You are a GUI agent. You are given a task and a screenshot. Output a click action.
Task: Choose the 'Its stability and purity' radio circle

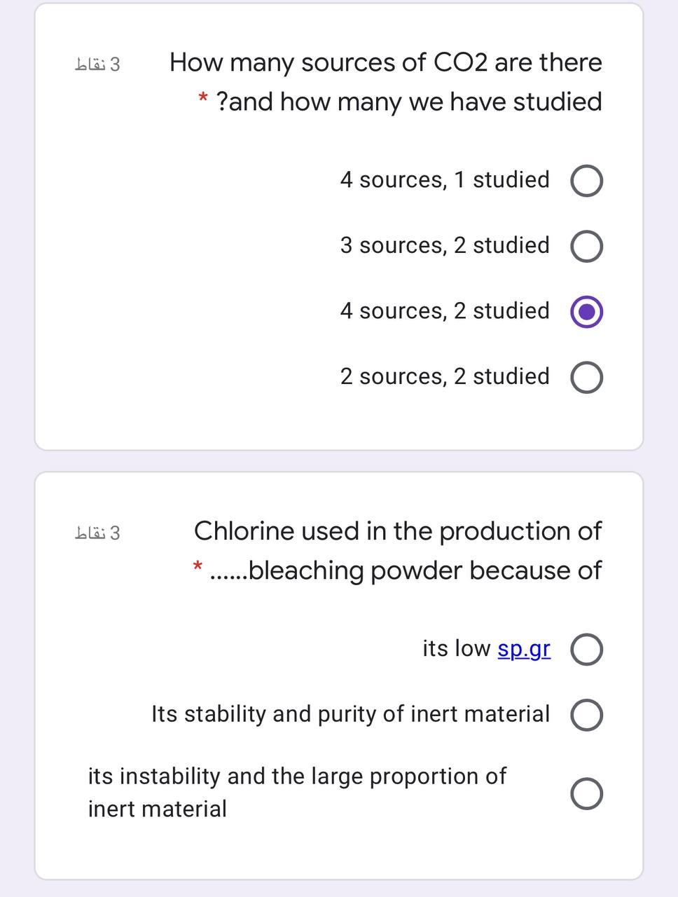(587, 715)
